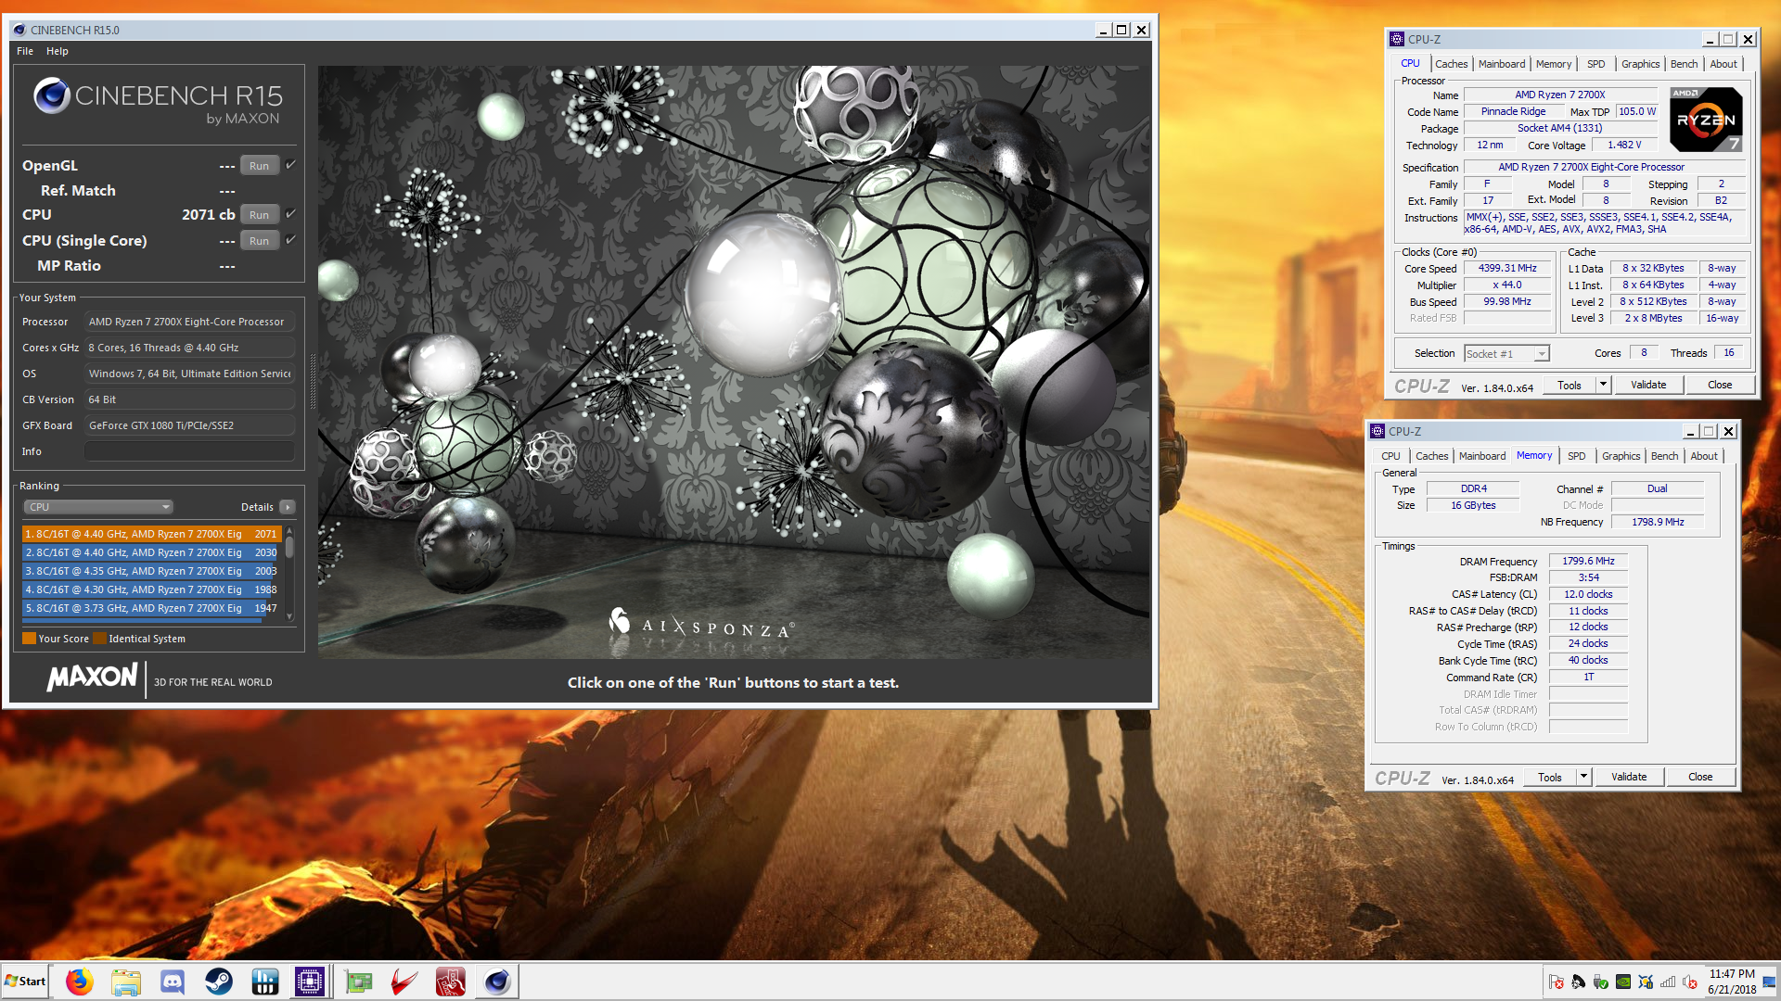Open the black-hat tray icon
The width and height of the screenshot is (1781, 1001).
[x=1579, y=982]
